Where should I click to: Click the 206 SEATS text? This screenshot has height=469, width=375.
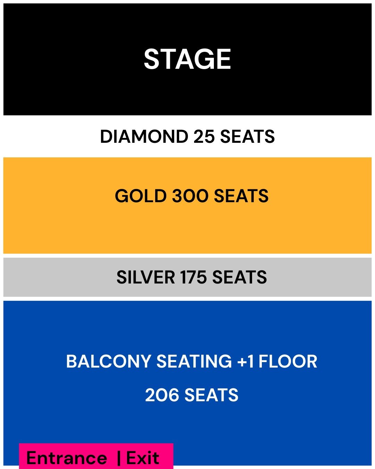click(192, 395)
